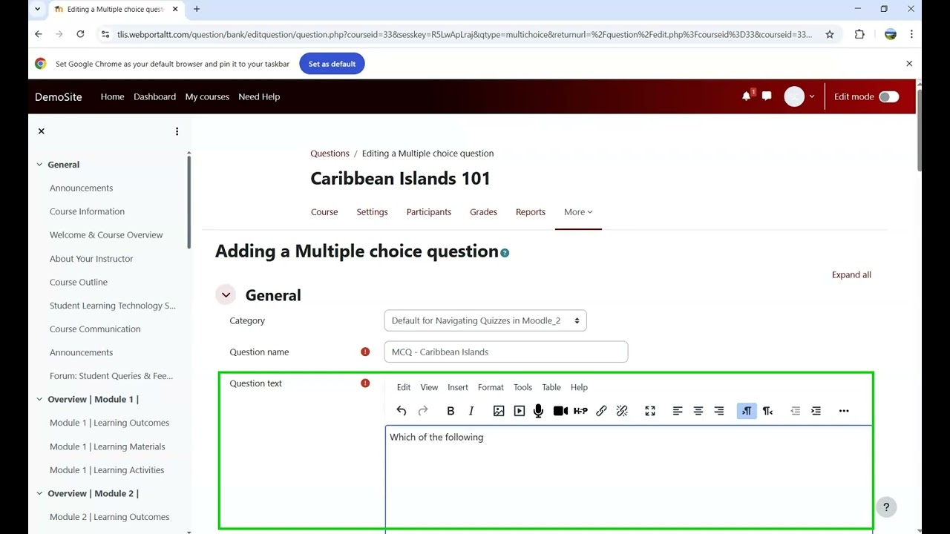Image resolution: width=950 pixels, height=534 pixels.
Task: Open the course index options menu
Action: point(177,131)
